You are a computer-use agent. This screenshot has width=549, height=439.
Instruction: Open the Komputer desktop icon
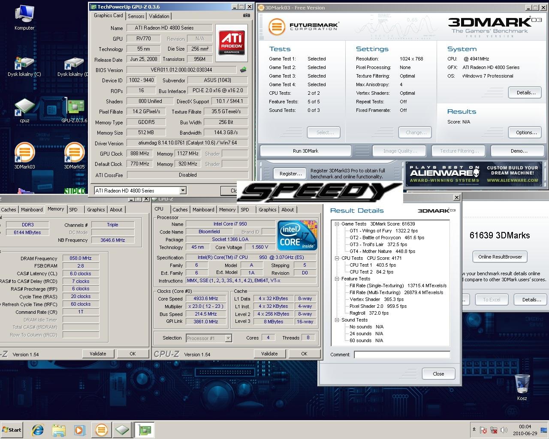coord(24,18)
